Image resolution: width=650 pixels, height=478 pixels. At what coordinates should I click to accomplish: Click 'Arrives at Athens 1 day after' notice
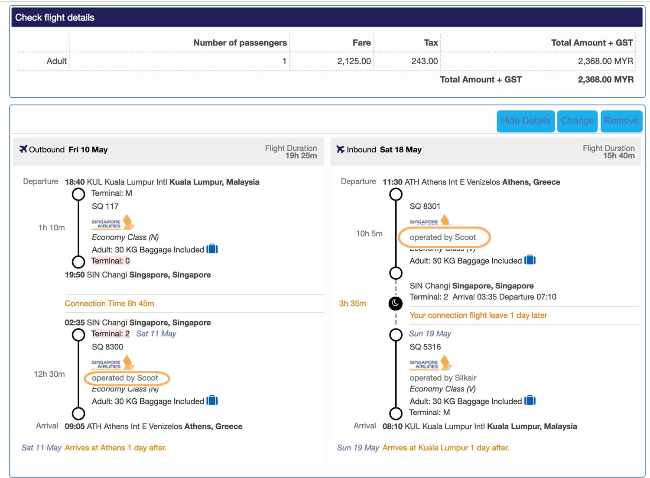point(115,448)
